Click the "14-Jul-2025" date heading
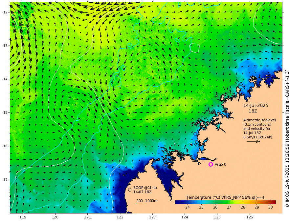 (256, 105)
